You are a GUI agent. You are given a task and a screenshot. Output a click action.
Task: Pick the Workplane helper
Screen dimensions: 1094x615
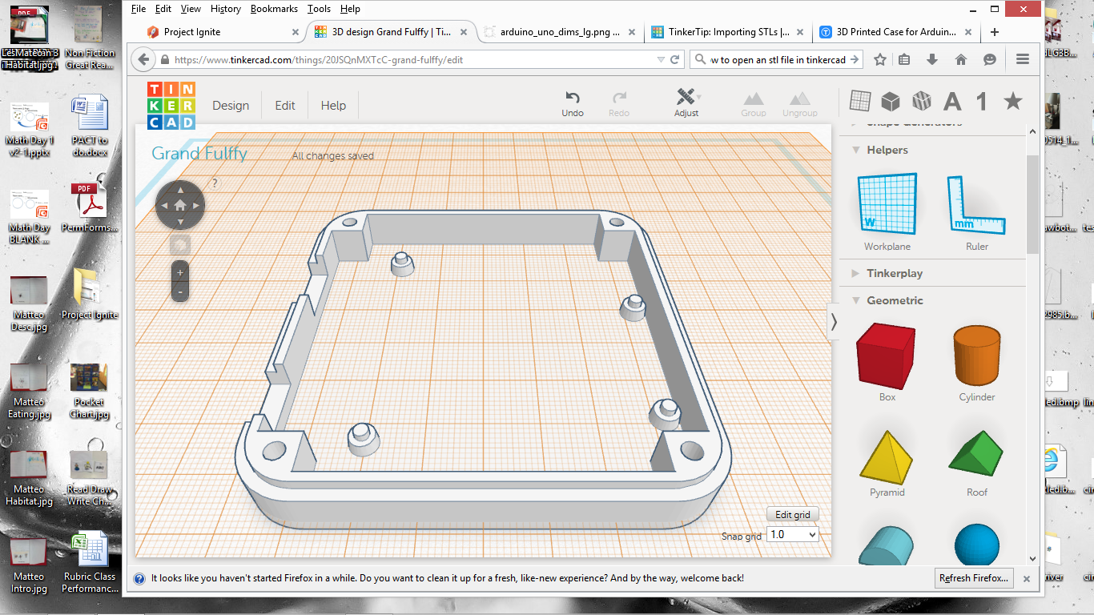[887, 212]
